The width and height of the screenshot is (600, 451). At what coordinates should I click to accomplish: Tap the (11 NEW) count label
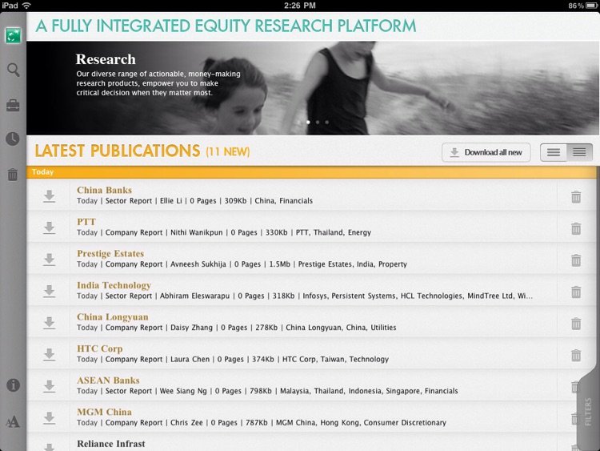(x=228, y=151)
